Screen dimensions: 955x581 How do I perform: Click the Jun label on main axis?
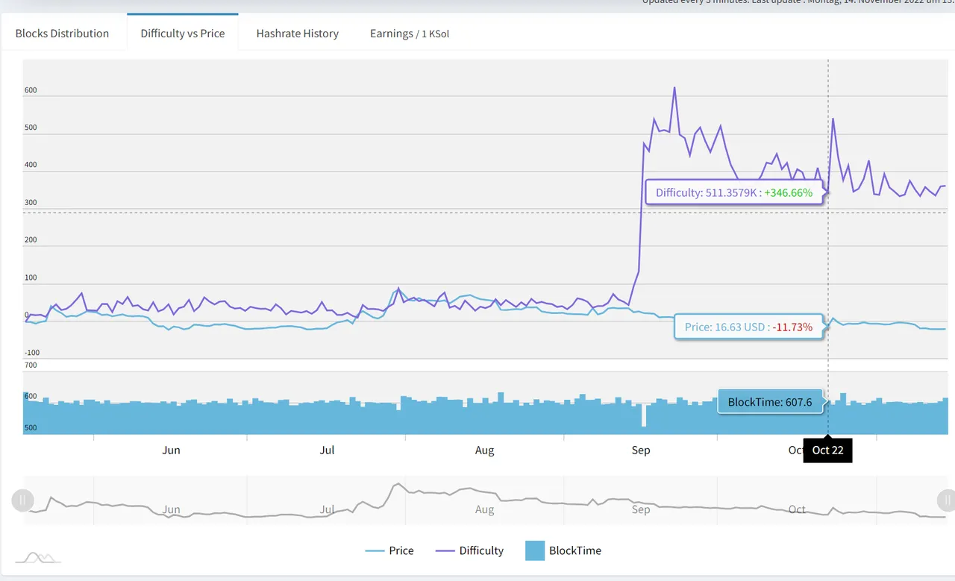tap(172, 450)
